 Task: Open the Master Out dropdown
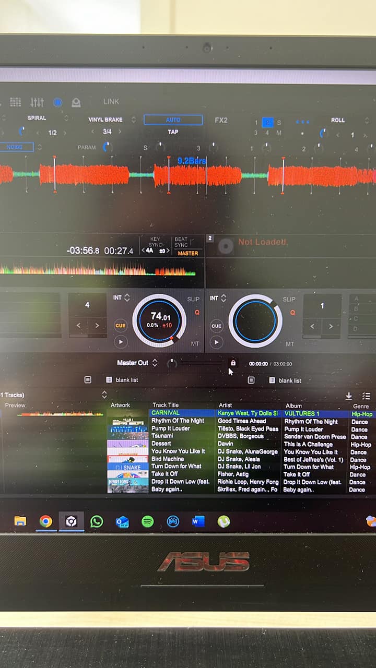coord(137,363)
